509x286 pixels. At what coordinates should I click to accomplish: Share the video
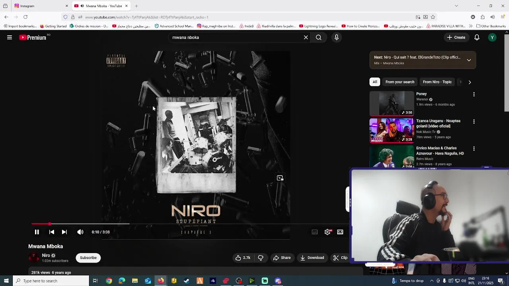282,258
